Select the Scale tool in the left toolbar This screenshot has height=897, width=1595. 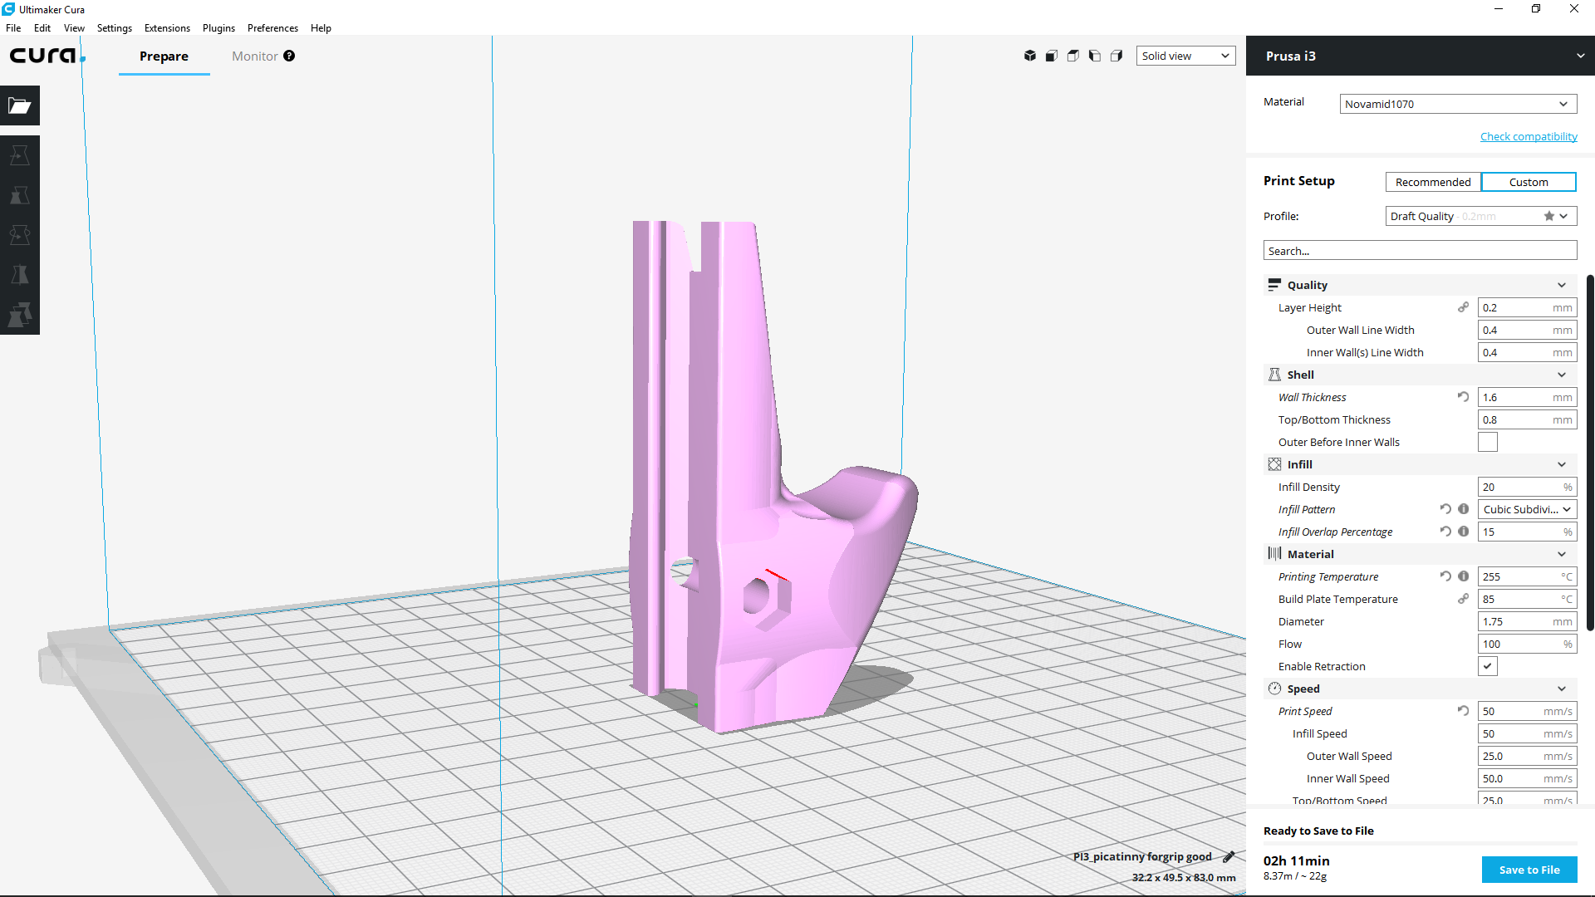click(x=20, y=195)
